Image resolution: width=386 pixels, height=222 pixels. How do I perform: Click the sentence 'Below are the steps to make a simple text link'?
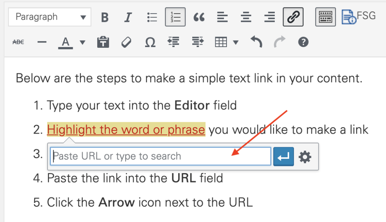pos(144,78)
